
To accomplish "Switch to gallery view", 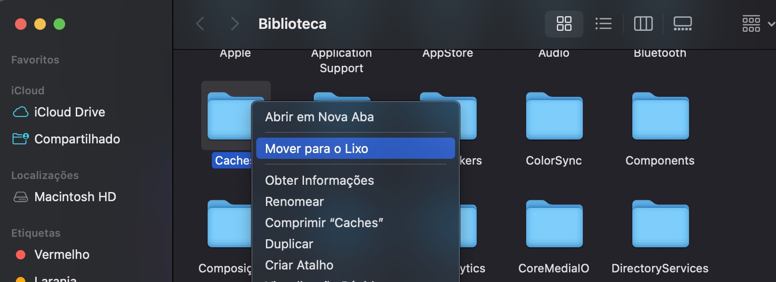I will [682, 23].
